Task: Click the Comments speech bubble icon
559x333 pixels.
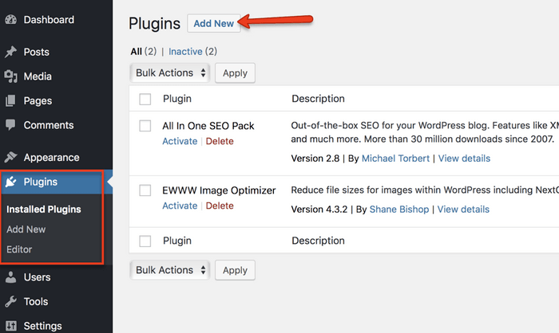Action: 10,125
